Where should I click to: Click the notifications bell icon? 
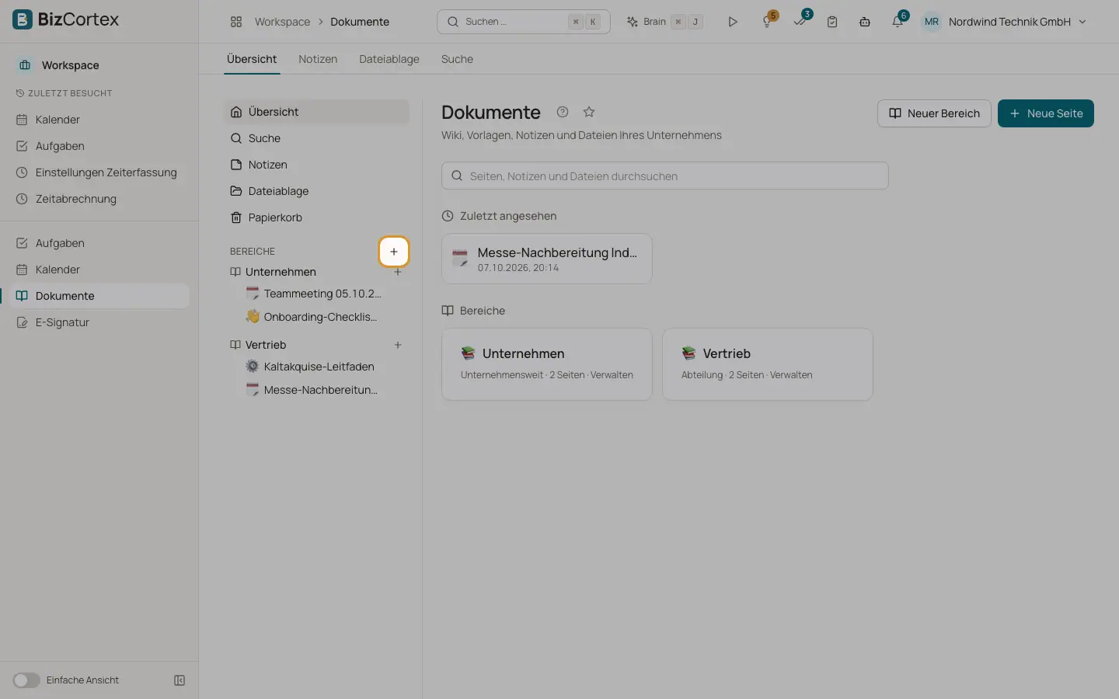click(x=898, y=22)
